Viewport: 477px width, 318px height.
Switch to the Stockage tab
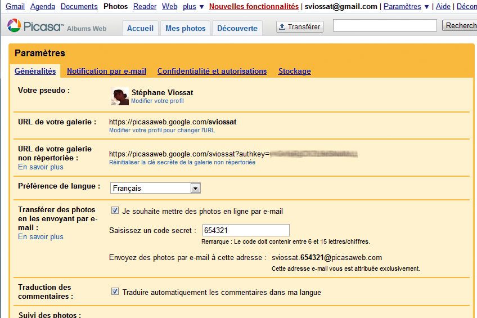pos(295,71)
